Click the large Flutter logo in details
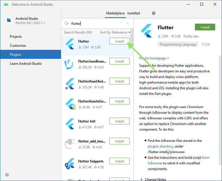The width and height of the screenshot is (222, 181). click(146, 31)
